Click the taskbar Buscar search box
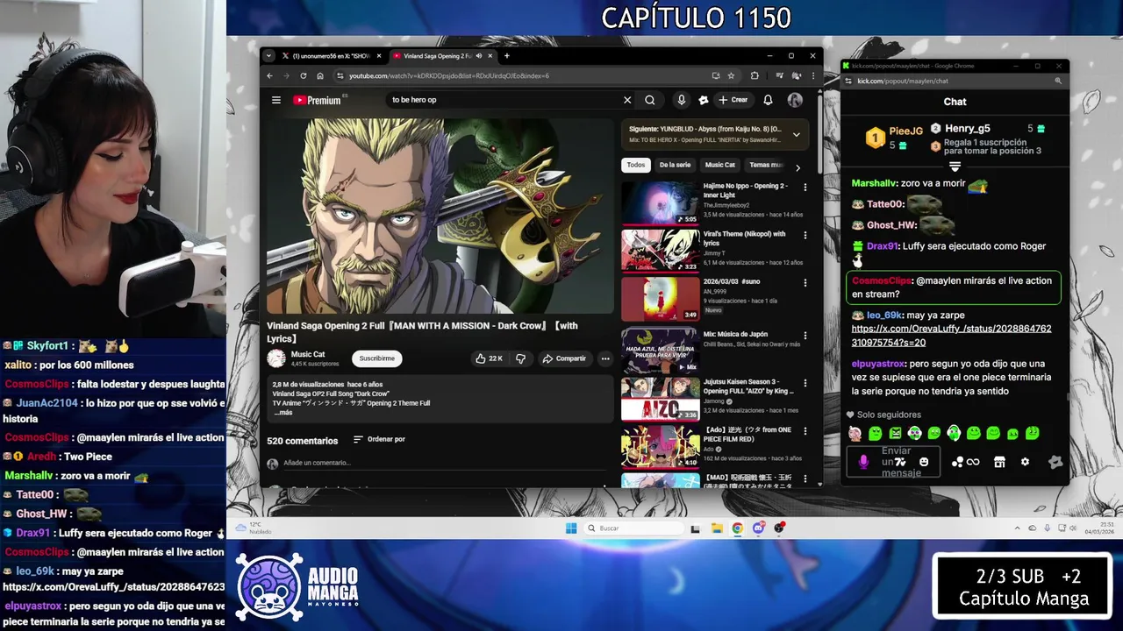Viewport: 1123px width, 631px height. click(633, 528)
